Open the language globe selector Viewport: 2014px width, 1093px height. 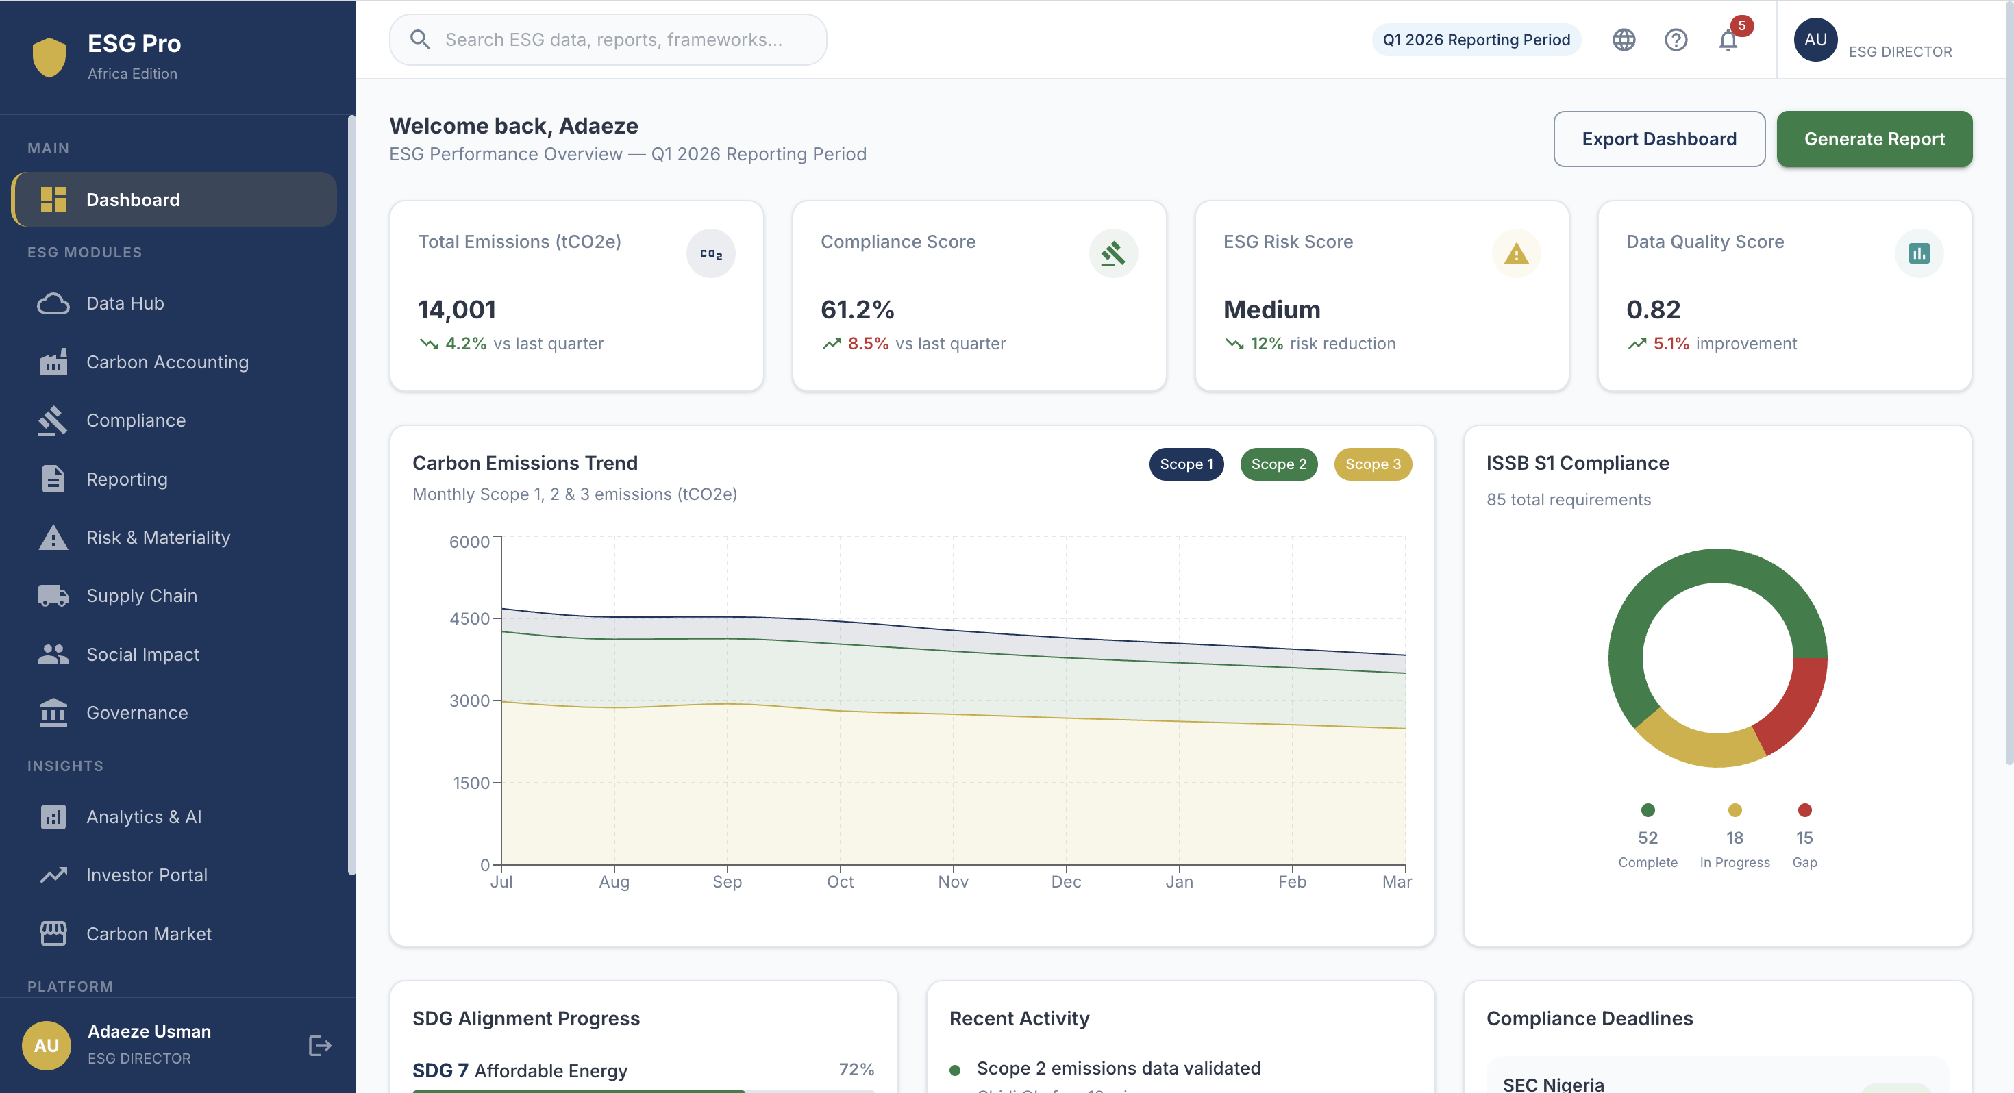[x=1624, y=39]
